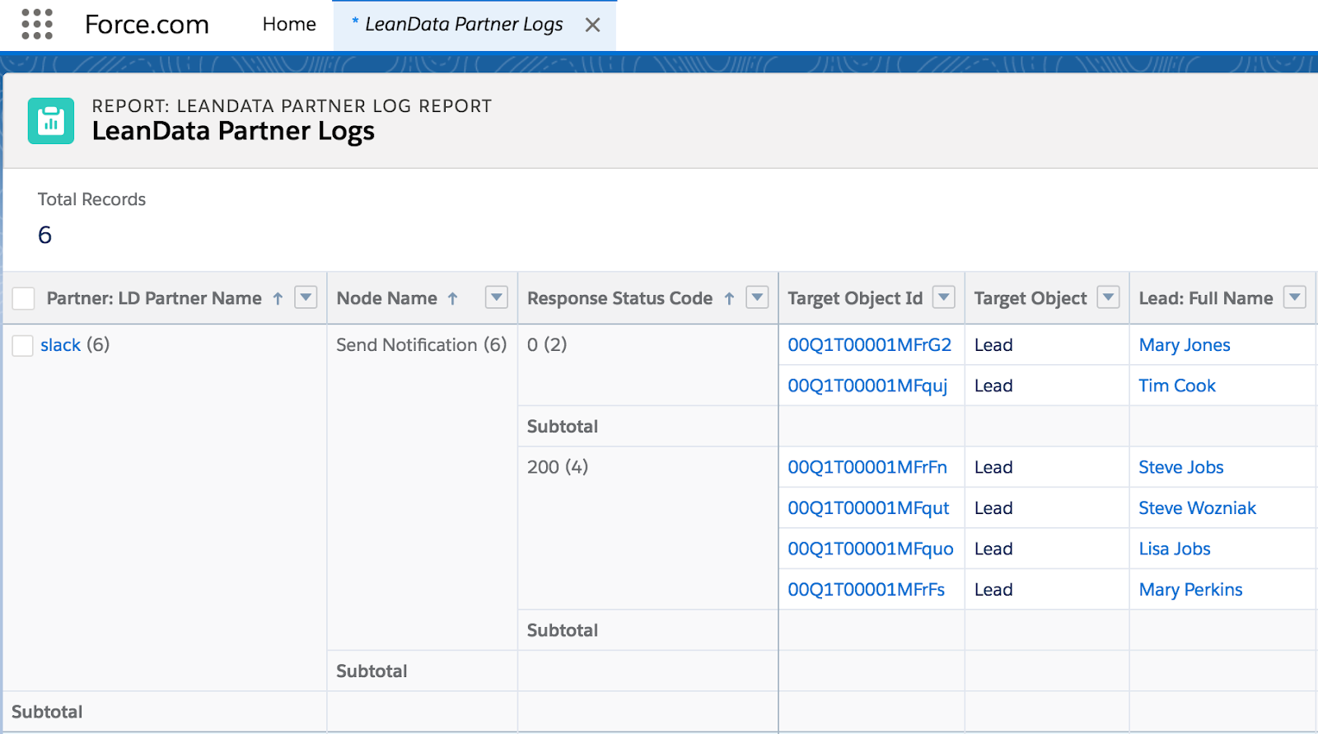Open Response Status Code column dropdown
Image resolution: width=1318 pixels, height=734 pixels.
click(757, 297)
